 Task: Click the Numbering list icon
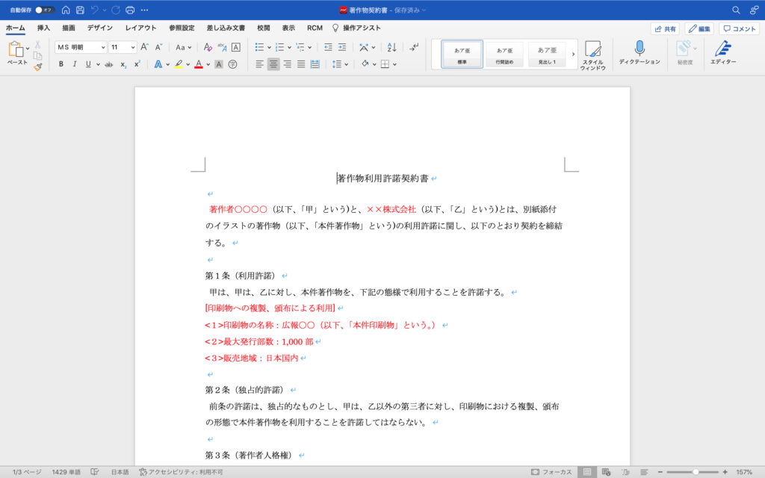tap(280, 47)
